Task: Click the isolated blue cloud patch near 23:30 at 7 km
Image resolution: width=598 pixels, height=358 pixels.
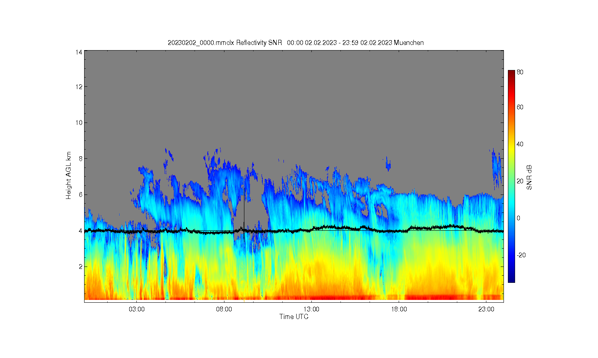Action: tap(496, 168)
